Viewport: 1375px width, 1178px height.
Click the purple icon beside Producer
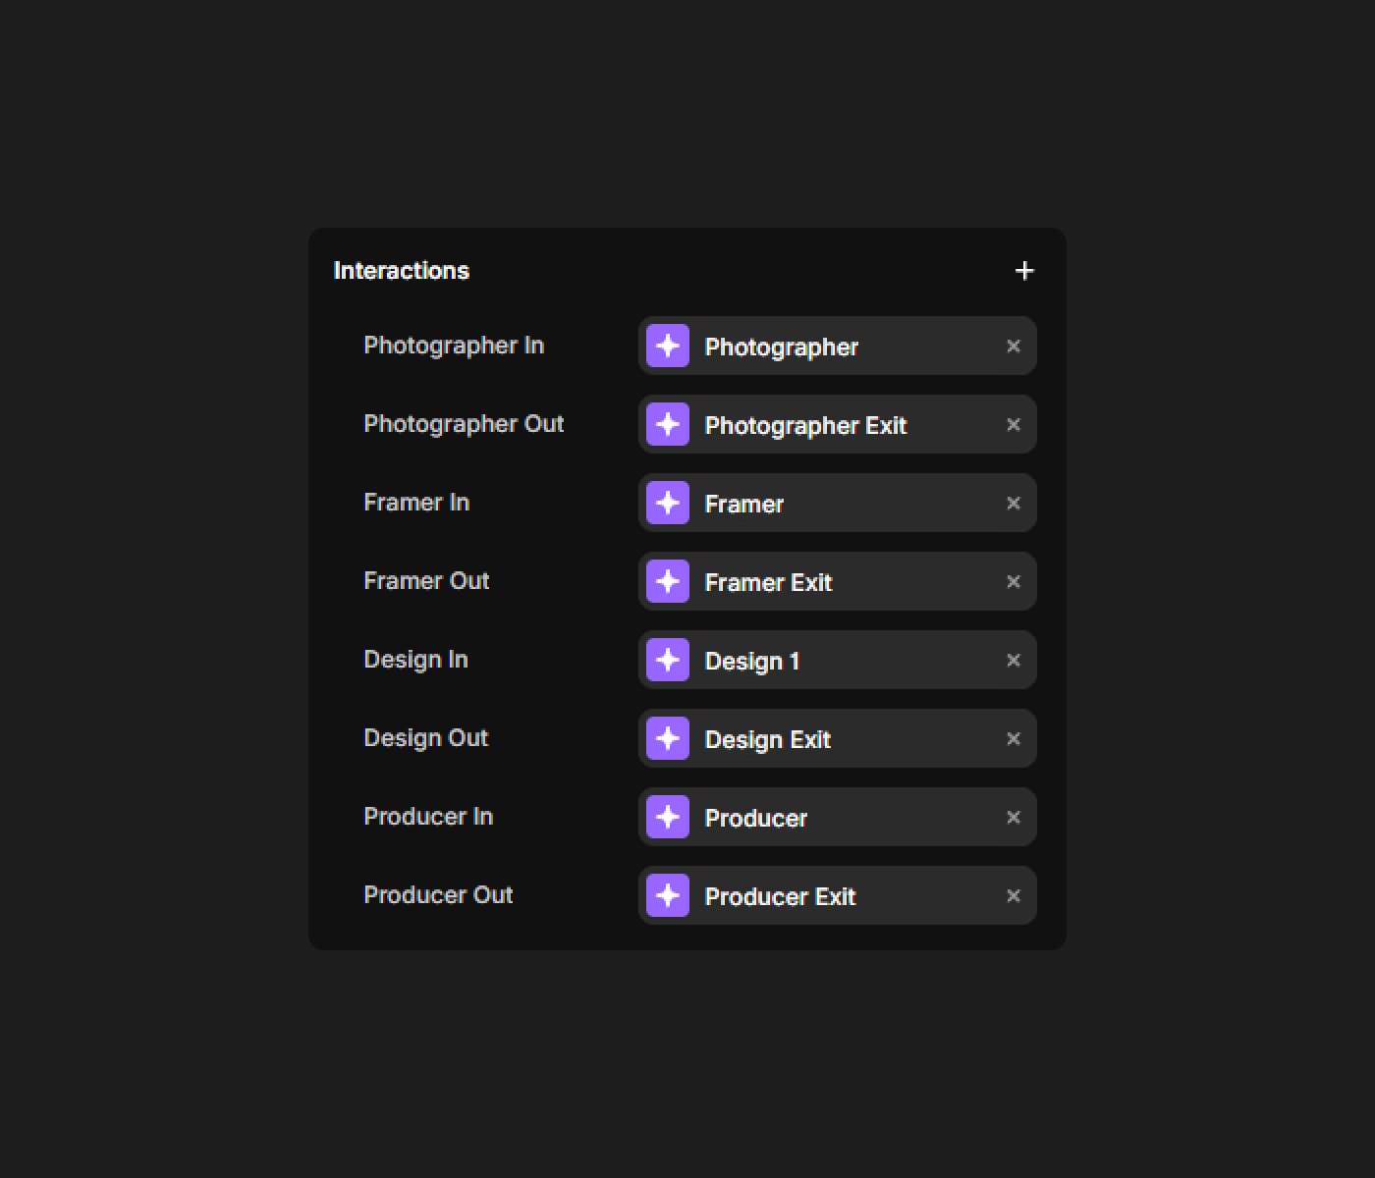coord(668,817)
